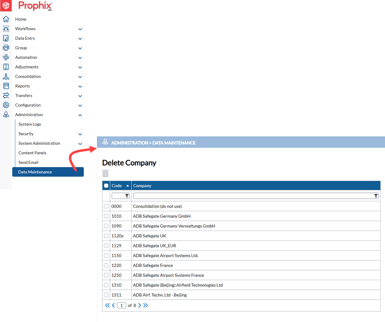
Task: Click the Automation icon in sidebar
Action: tap(6, 57)
